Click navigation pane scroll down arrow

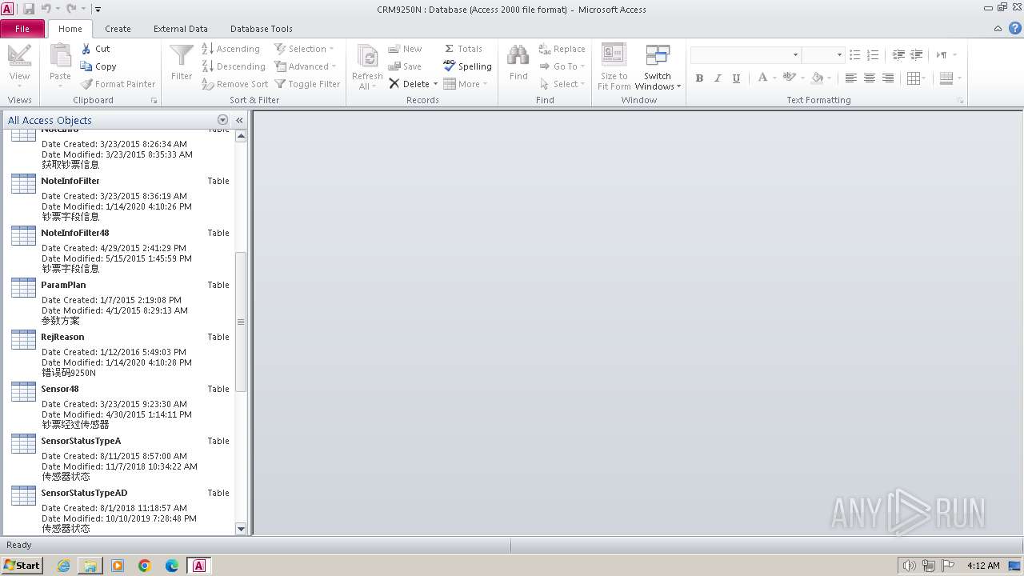point(241,529)
